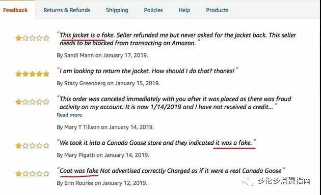Click Sandi Mann's one-star rating icon
The height and width of the screenshot is (195, 321).
tap(32, 38)
